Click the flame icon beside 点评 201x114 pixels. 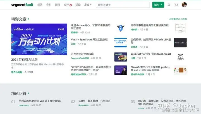click(x=71, y=5)
